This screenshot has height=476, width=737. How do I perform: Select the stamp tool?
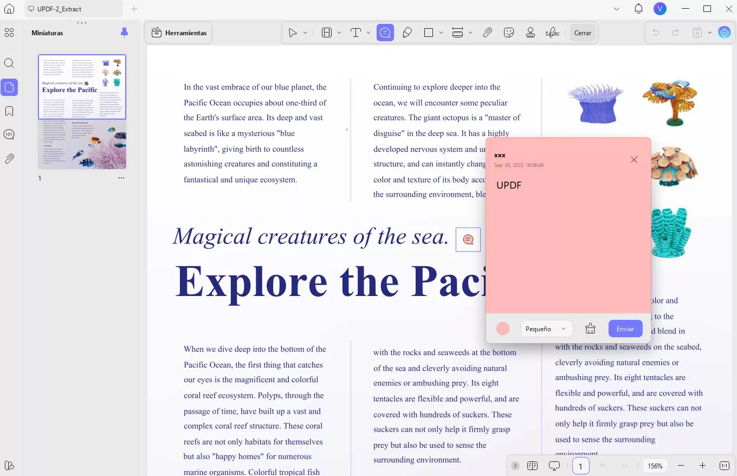(531, 33)
